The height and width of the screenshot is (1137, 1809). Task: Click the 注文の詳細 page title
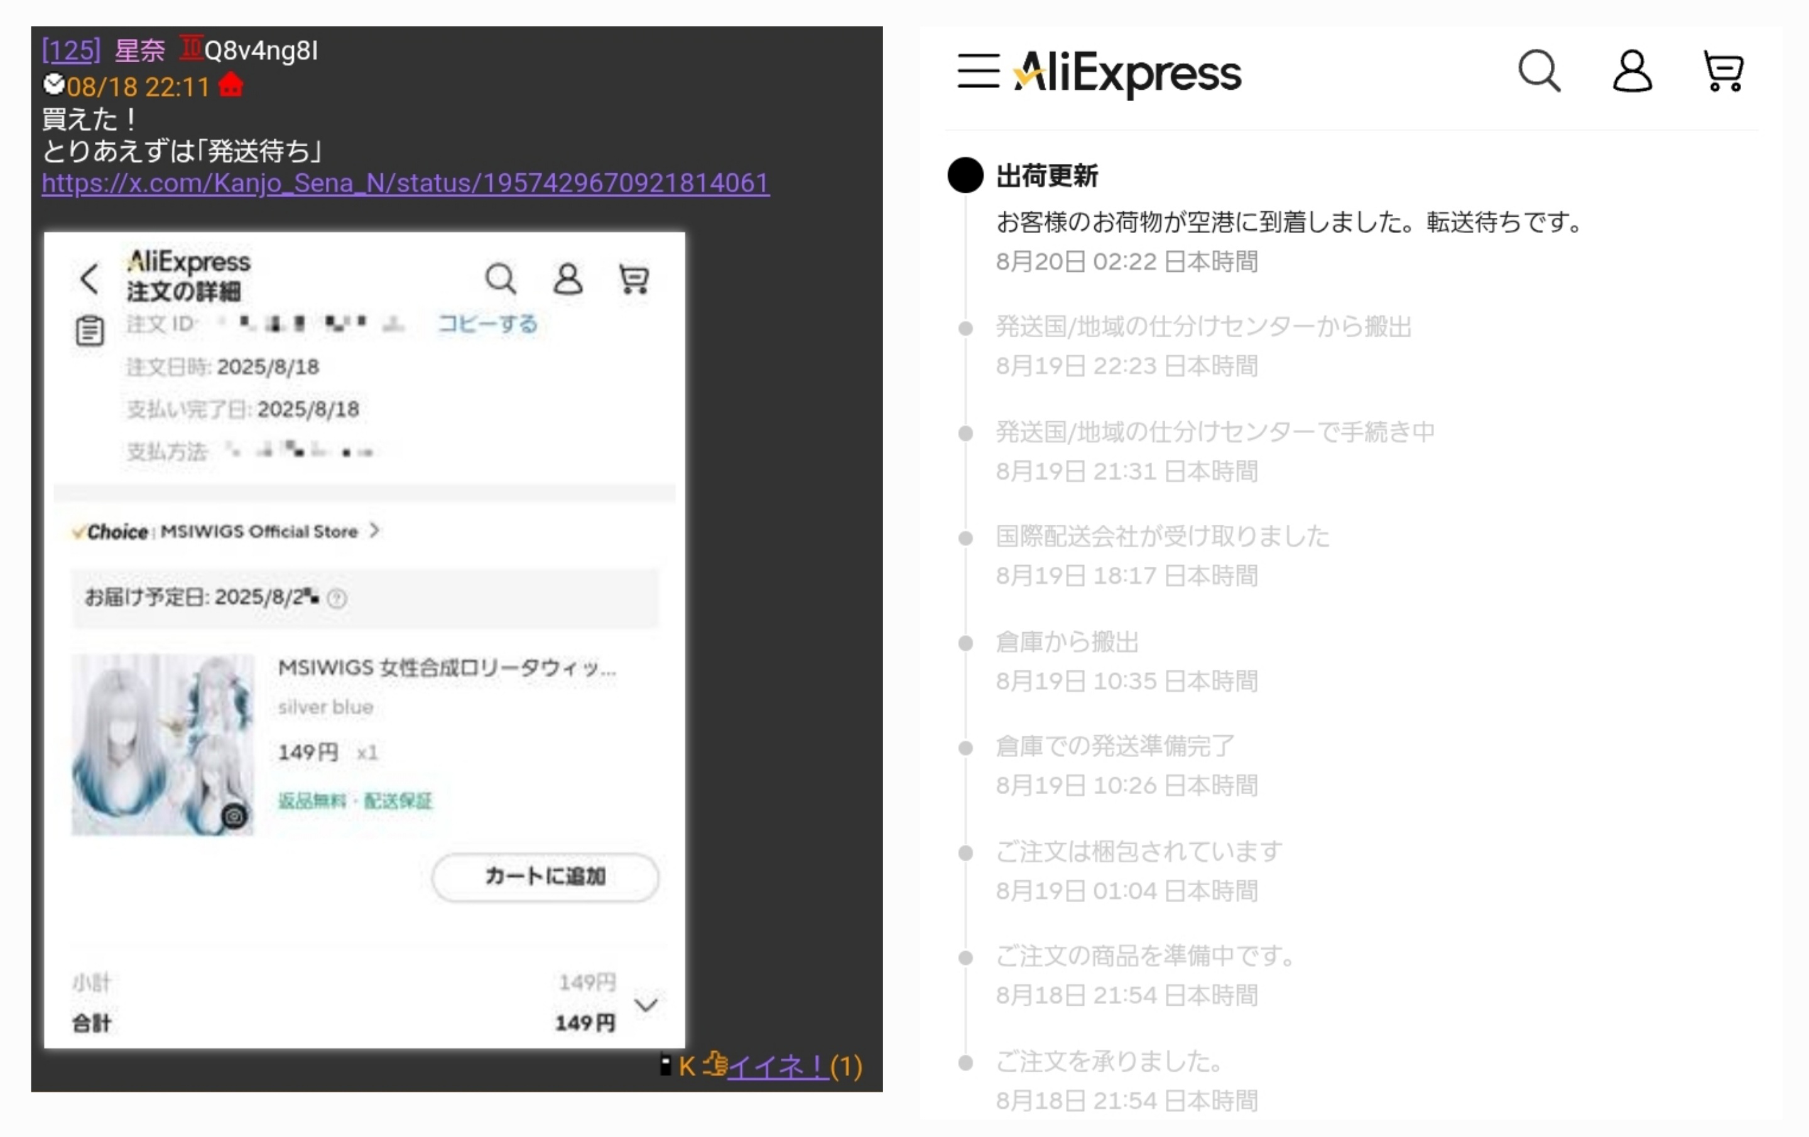pos(183,291)
